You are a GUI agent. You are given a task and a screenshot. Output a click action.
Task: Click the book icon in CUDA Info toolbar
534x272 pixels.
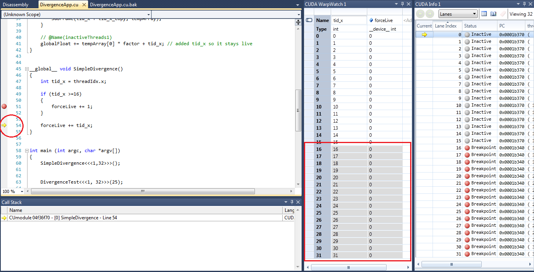point(493,14)
